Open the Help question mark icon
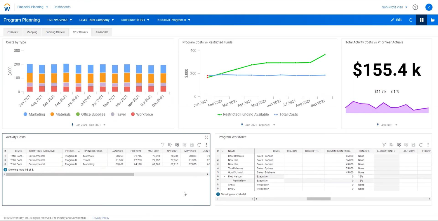The width and height of the screenshot is (438, 221). point(415,7)
